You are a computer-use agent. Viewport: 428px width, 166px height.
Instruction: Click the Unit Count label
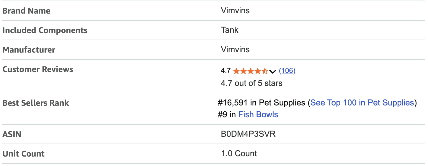point(24,154)
